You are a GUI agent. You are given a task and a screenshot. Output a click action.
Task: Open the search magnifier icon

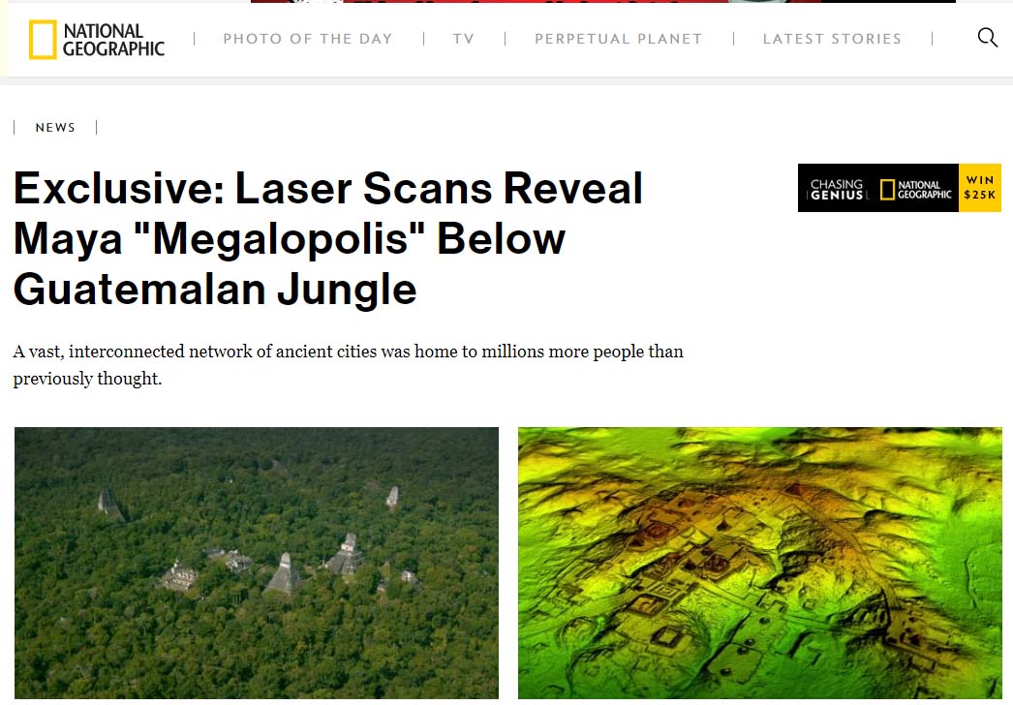pyautogui.click(x=987, y=38)
